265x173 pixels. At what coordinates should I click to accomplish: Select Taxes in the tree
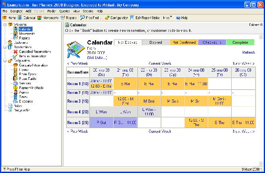pyautogui.click(x=23, y=97)
